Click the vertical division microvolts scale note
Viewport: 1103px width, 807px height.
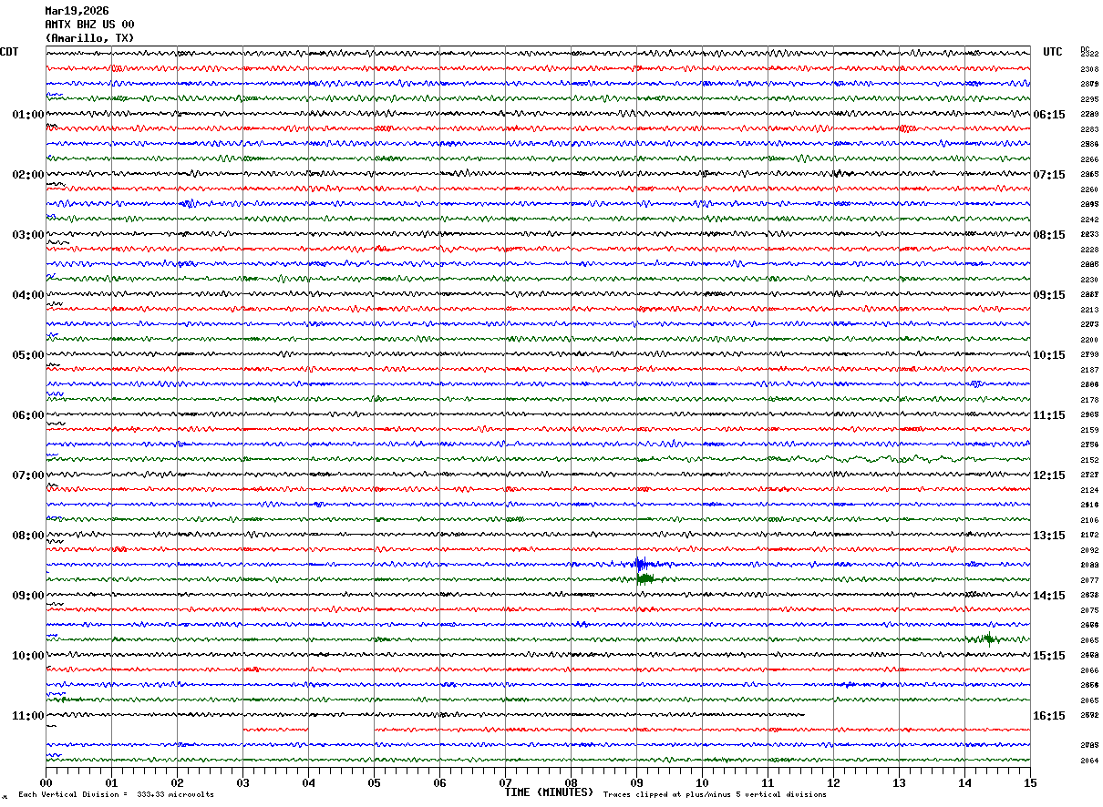[116, 795]
